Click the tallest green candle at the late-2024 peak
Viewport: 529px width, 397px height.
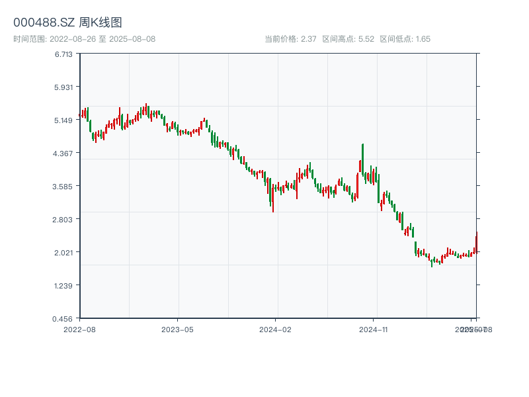click(x=362, y=159)
